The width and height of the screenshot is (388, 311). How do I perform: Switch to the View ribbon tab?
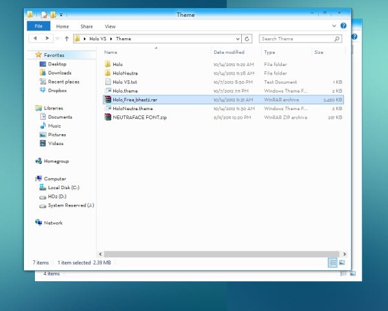(110, 27)
